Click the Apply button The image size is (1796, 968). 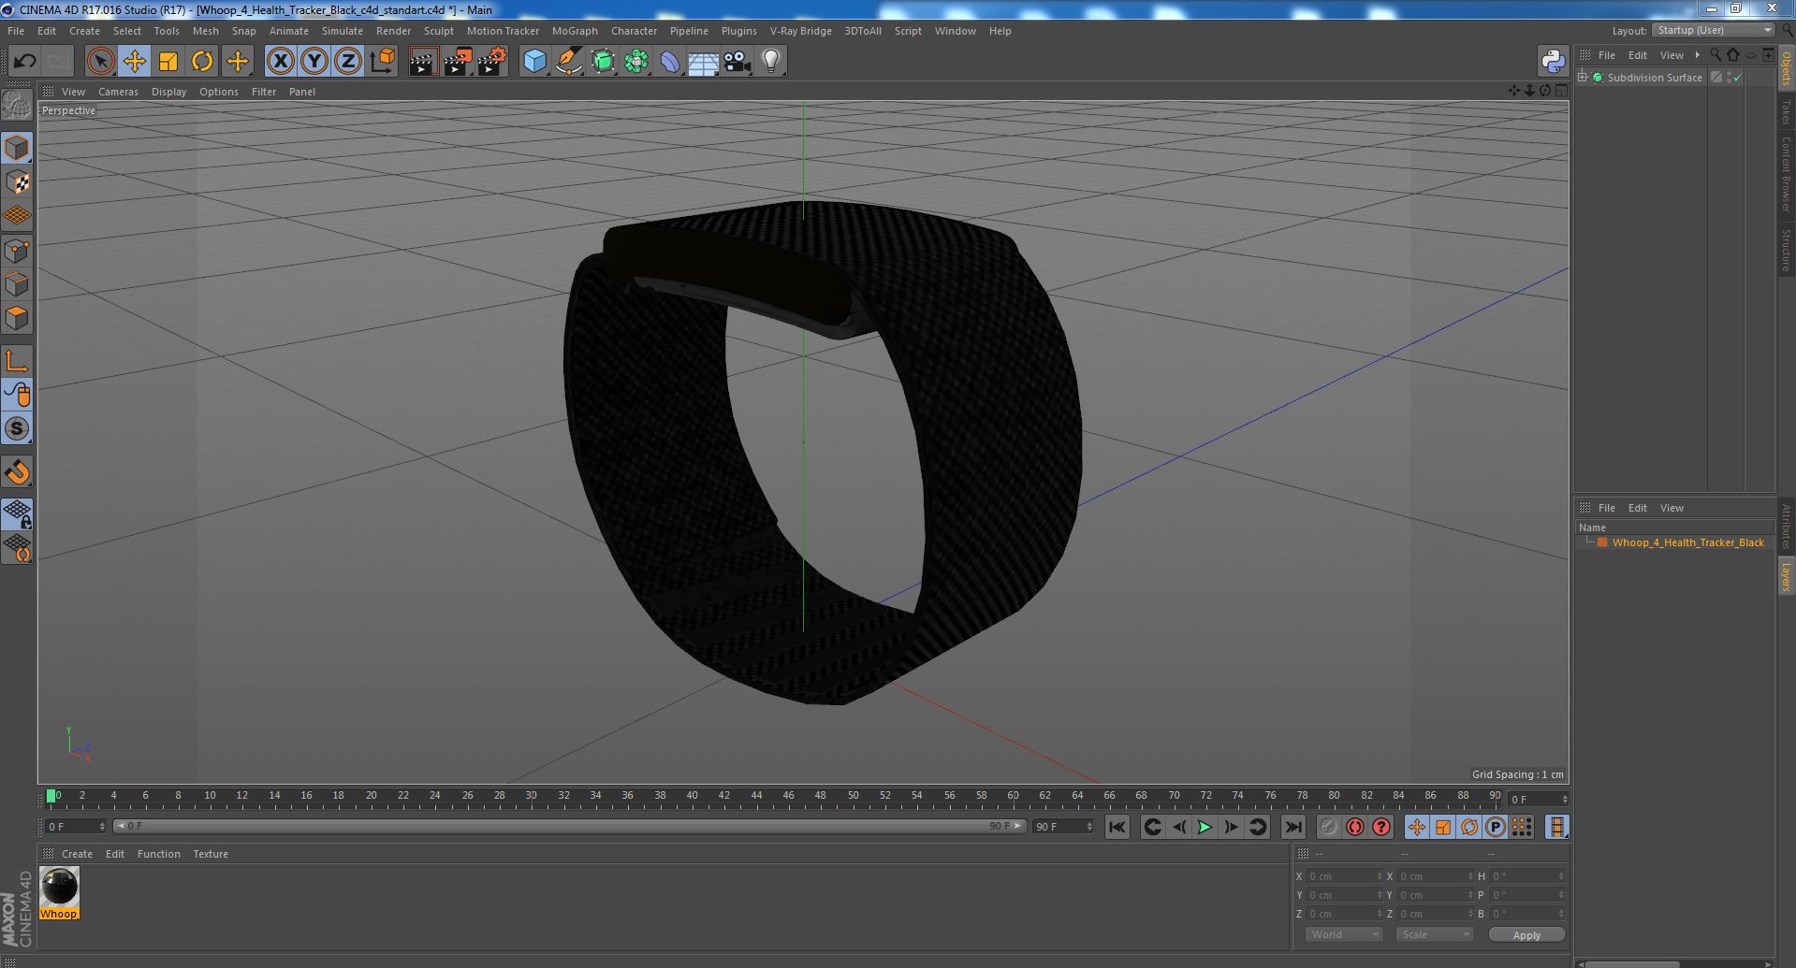pyautogui.click(x=1526, y=935)
